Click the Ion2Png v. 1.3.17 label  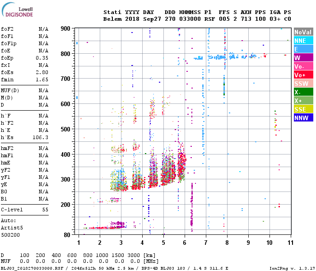click(292, 268)
